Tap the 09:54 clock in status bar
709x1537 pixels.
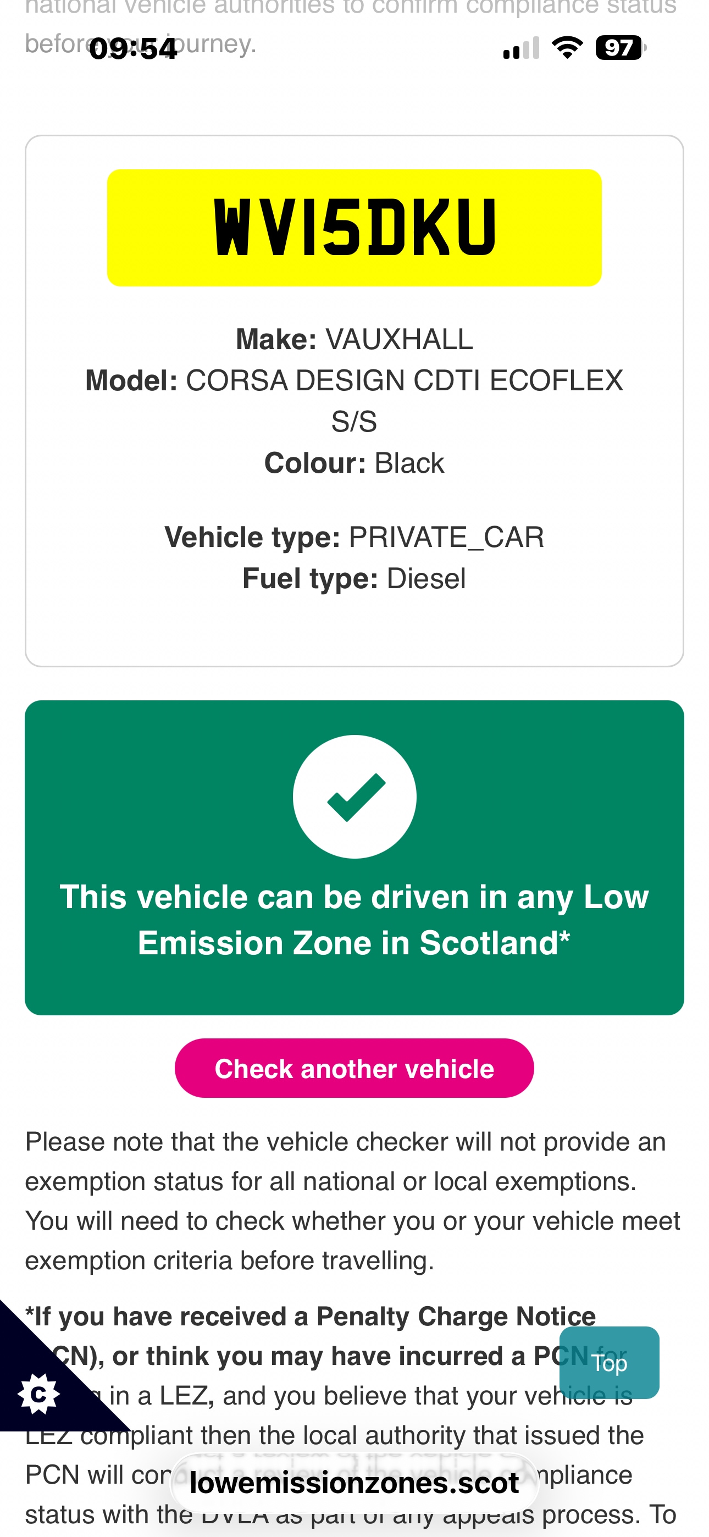tap(132, 48)
